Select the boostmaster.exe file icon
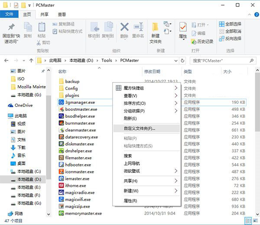The width and height of the screenshot is (260, 225). 62,109
